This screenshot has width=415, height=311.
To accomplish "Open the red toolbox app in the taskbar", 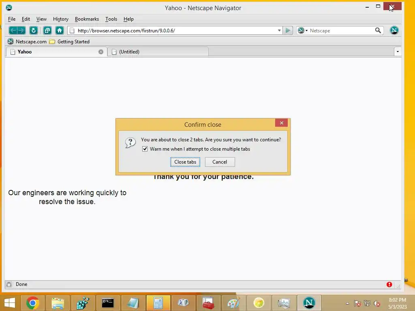I will pos(208,303).
